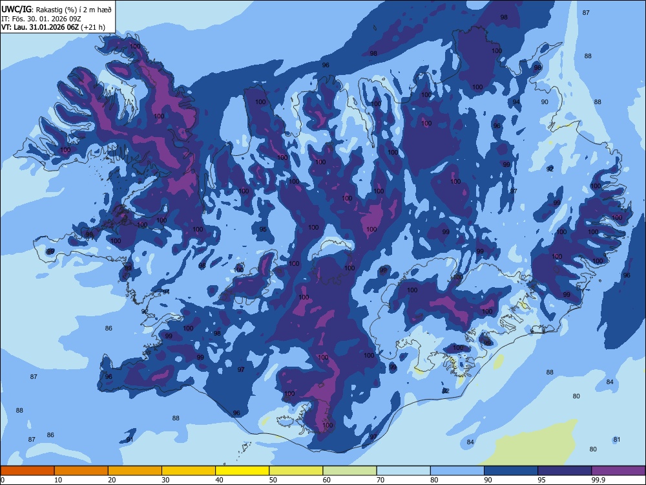This screenshot has height=485, width=646.
Task: Click the legend tick label '20'
Action: click(112, 480)
